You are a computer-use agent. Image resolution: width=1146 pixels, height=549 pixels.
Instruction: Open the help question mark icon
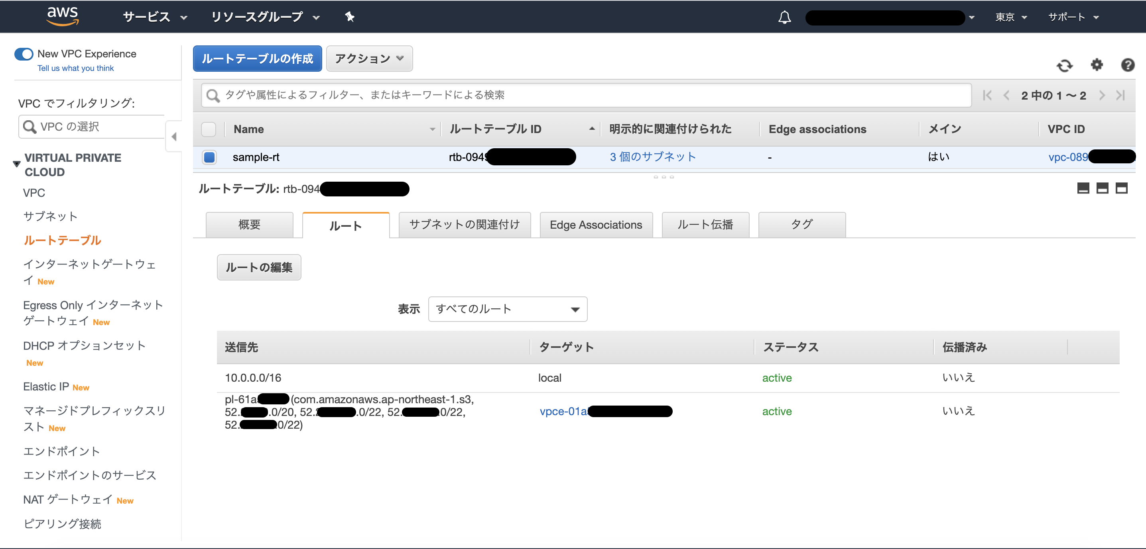point(1128,65)
